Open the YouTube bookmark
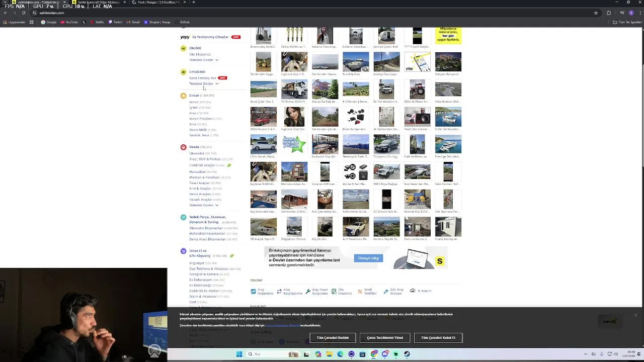 click(x=69, y=22)
